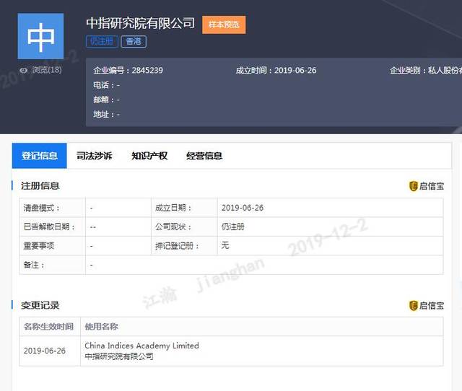Click the 变更记录 section heading

pos(40,306)
